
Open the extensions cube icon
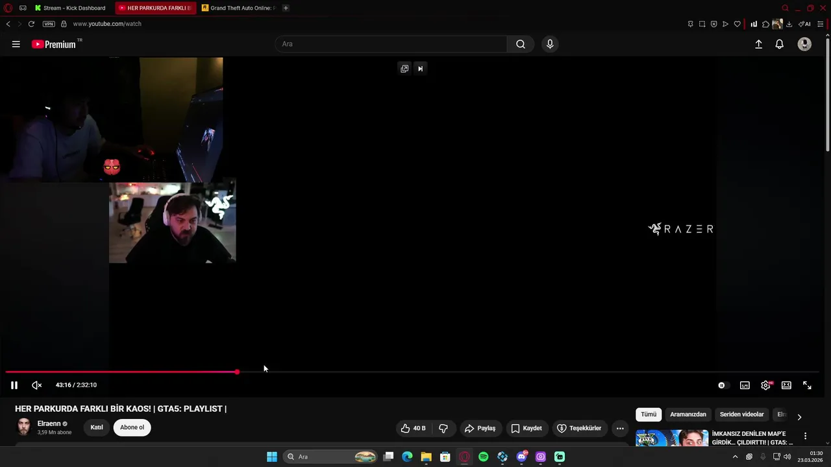coord(765,24)
